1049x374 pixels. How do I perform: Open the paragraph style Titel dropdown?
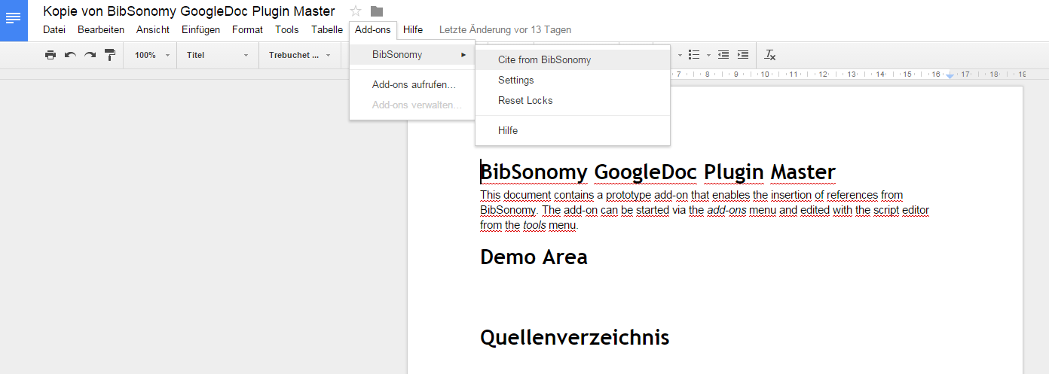click(218, 55)
